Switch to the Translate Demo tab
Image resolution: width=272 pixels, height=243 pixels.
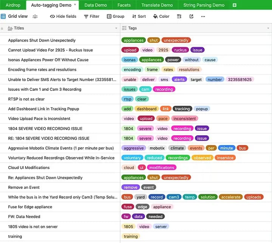pos(157,5)
